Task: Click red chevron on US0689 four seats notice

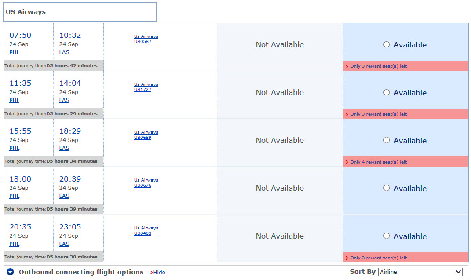Action: [x=347, y=162]
